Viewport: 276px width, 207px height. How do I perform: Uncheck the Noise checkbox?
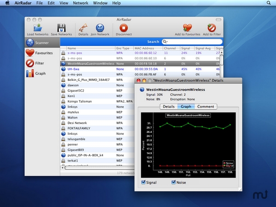pyautogui.click(x=174, y=183)
